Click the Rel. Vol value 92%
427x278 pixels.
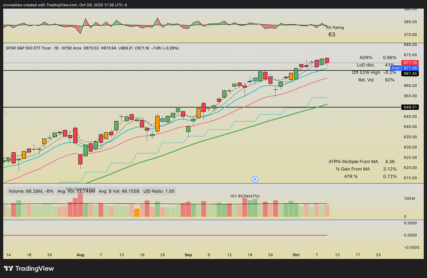point(389,80)
